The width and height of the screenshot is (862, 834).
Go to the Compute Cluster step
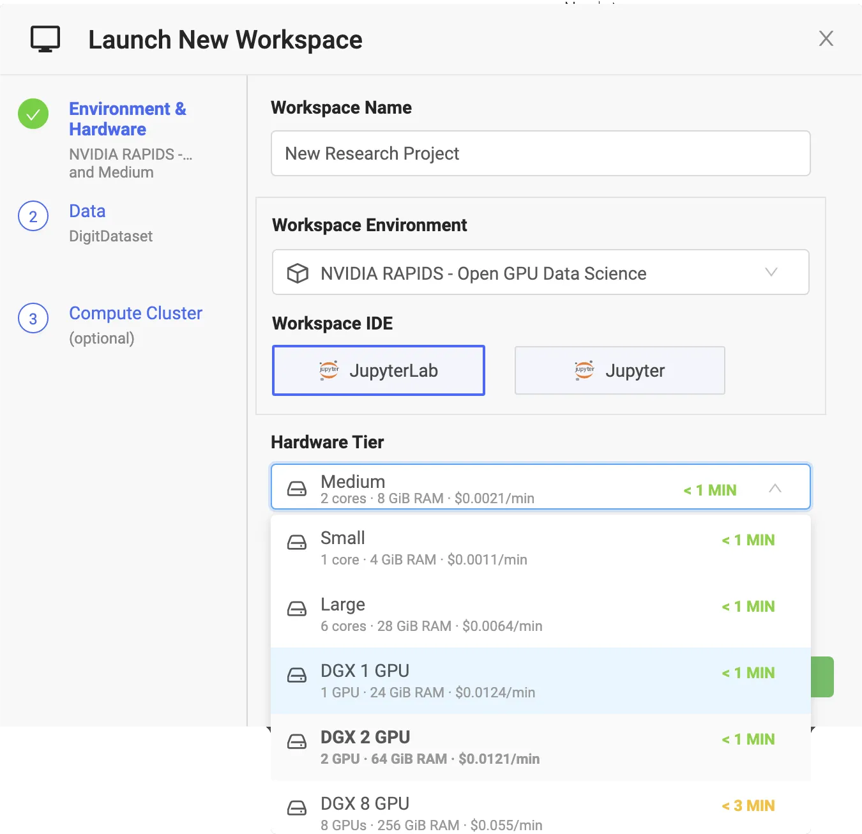point(136,313)
